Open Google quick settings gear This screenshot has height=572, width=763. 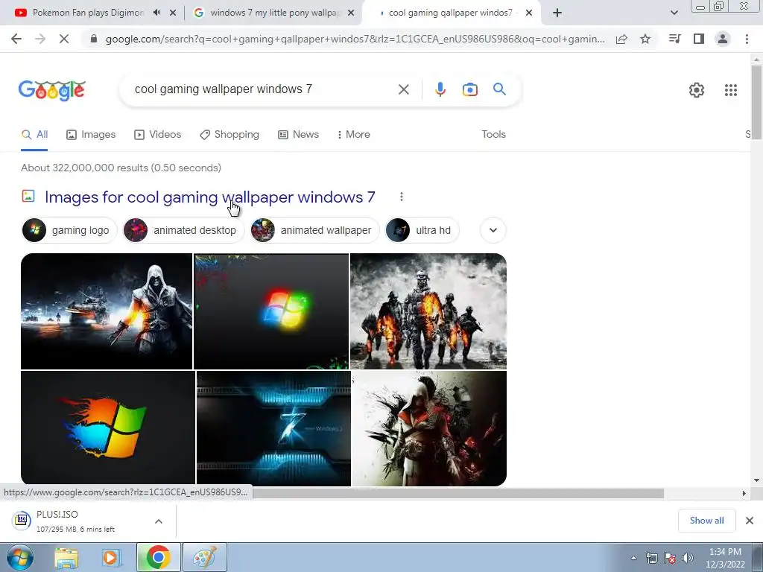pos(697,90)
